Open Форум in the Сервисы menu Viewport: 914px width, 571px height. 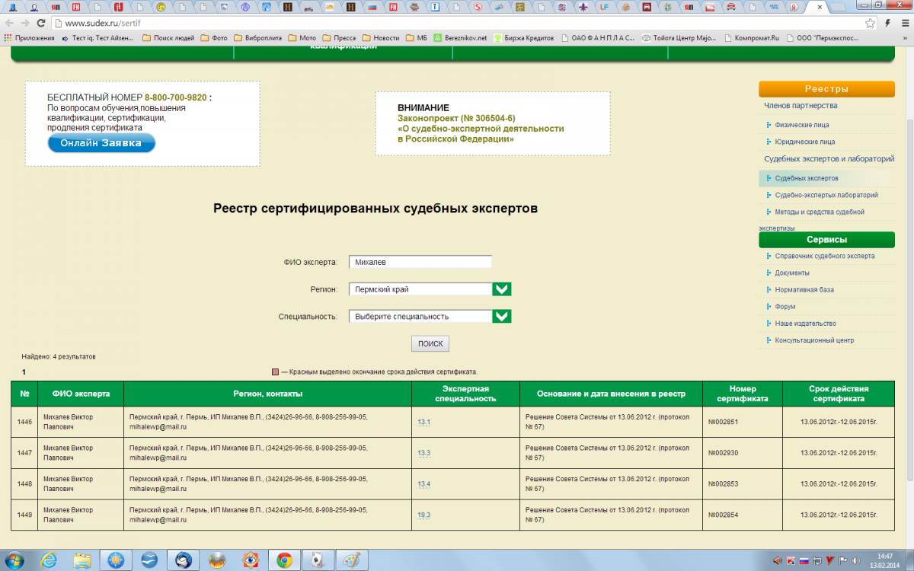[785, 307]
